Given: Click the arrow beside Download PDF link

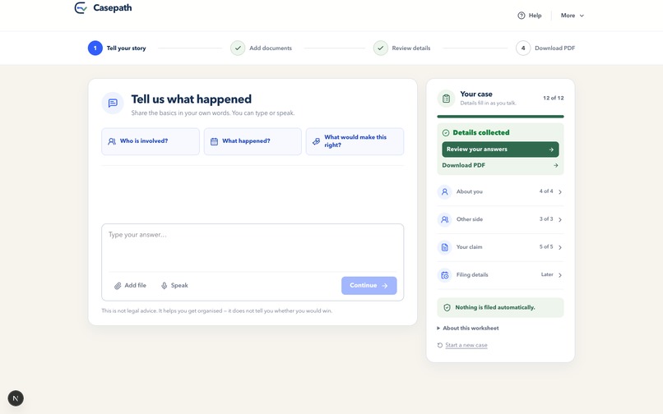Looking at the screenshot, I should [555, 166].
